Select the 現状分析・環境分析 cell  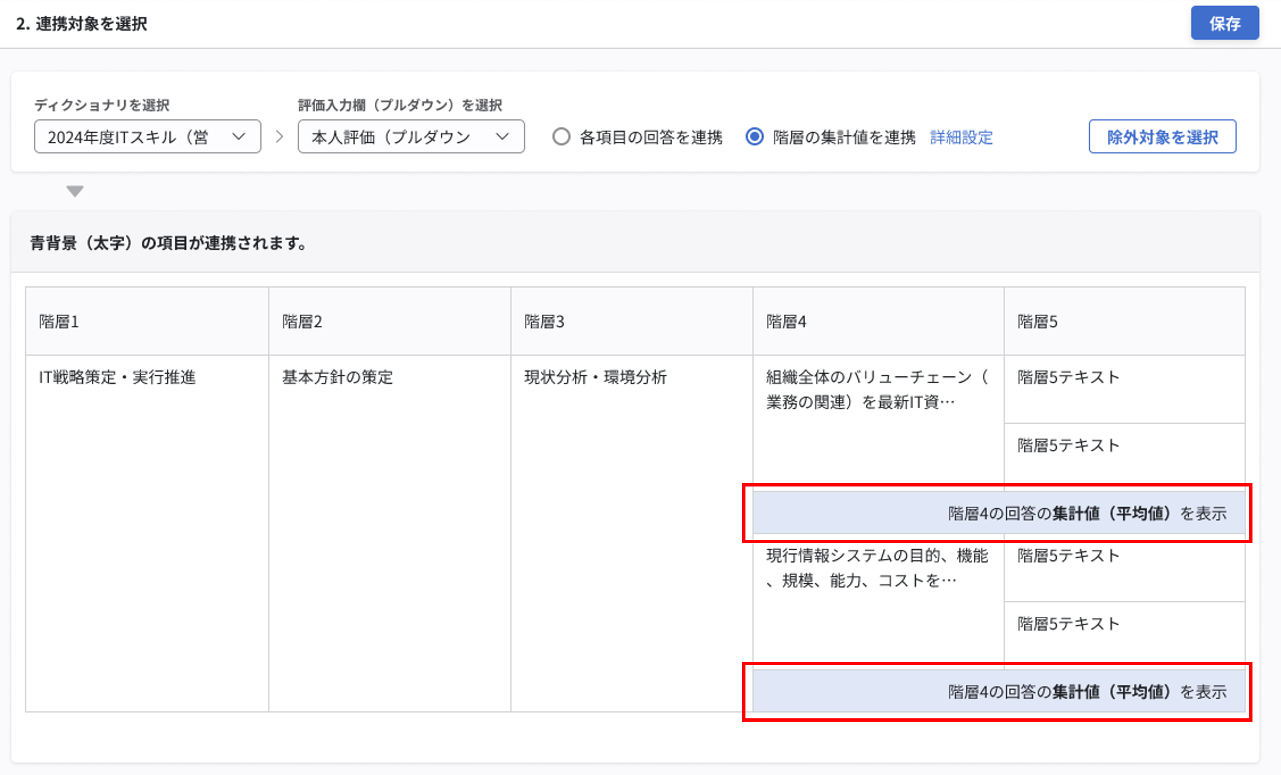click(595, 377)
